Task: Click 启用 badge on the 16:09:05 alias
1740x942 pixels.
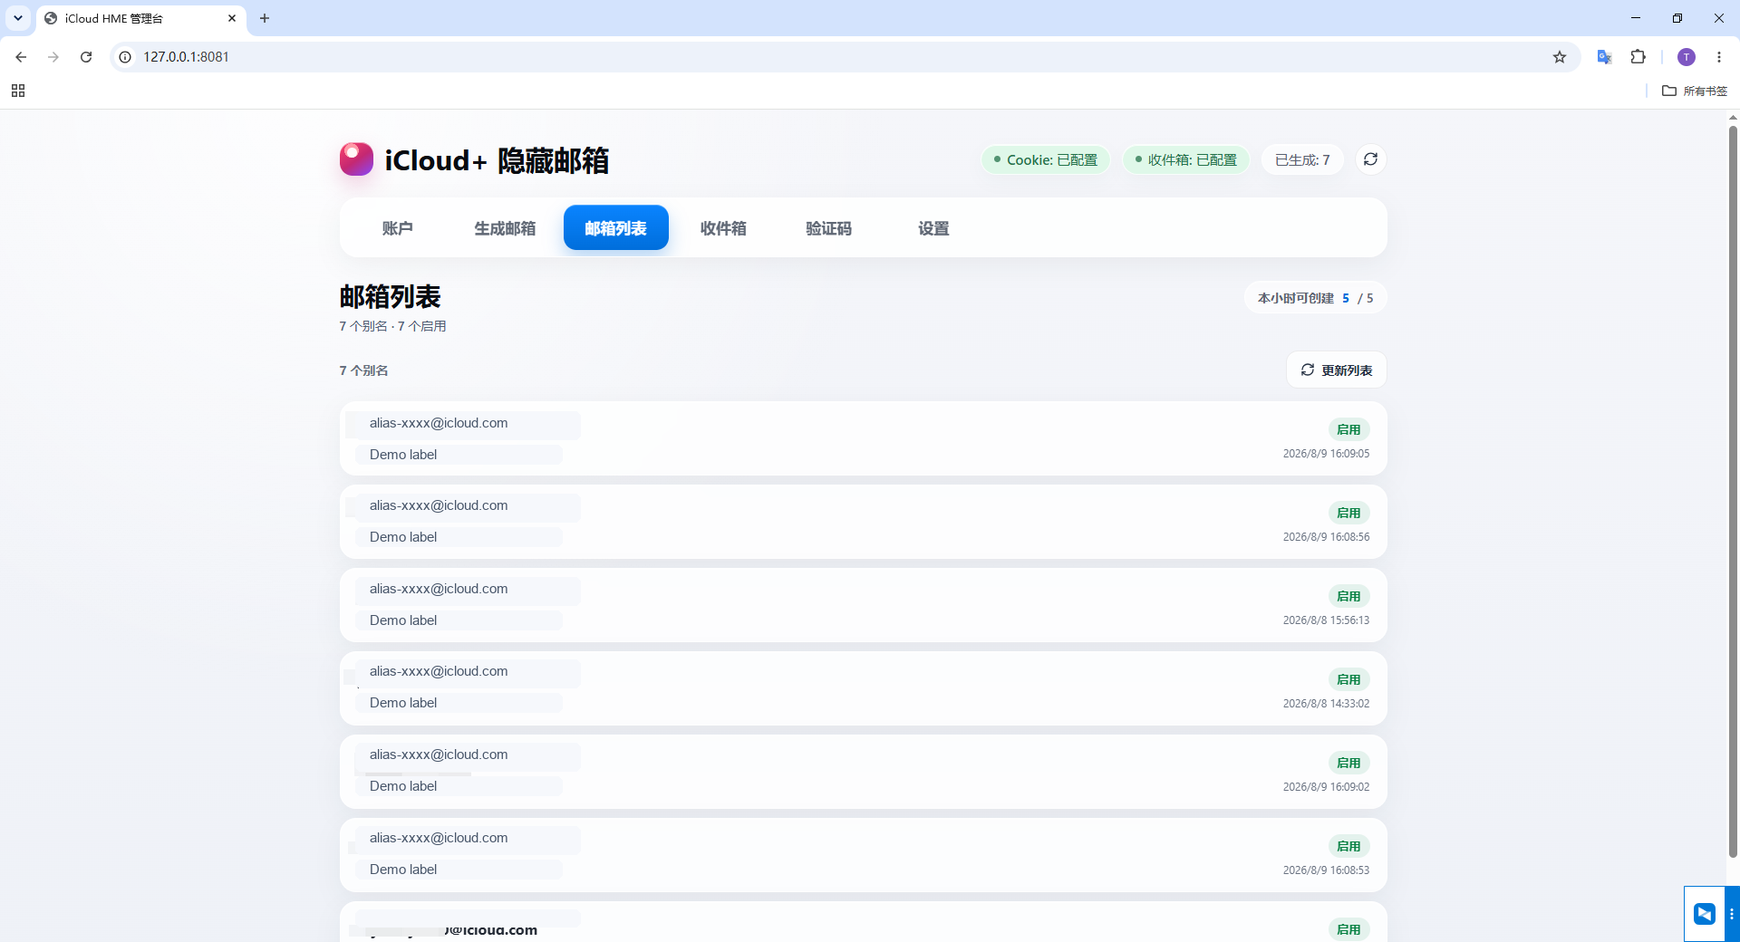Action: (x=1348, y=430)
